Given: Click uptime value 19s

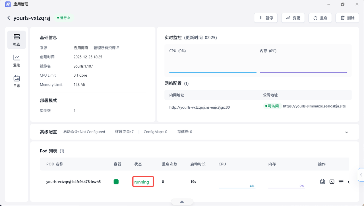Looking at the screenshot, I should (193, 182).
